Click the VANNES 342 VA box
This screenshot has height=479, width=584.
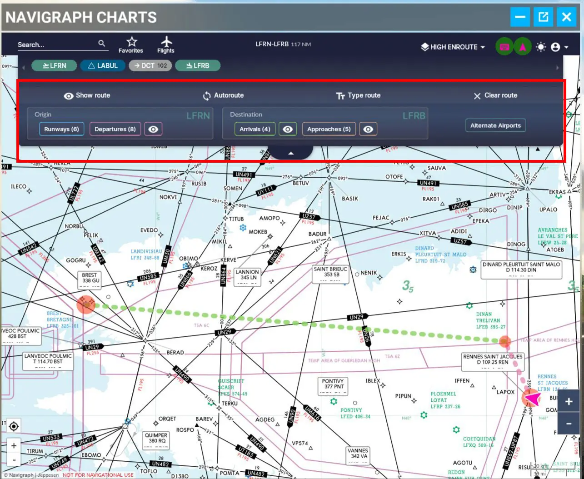click(358, 456)
